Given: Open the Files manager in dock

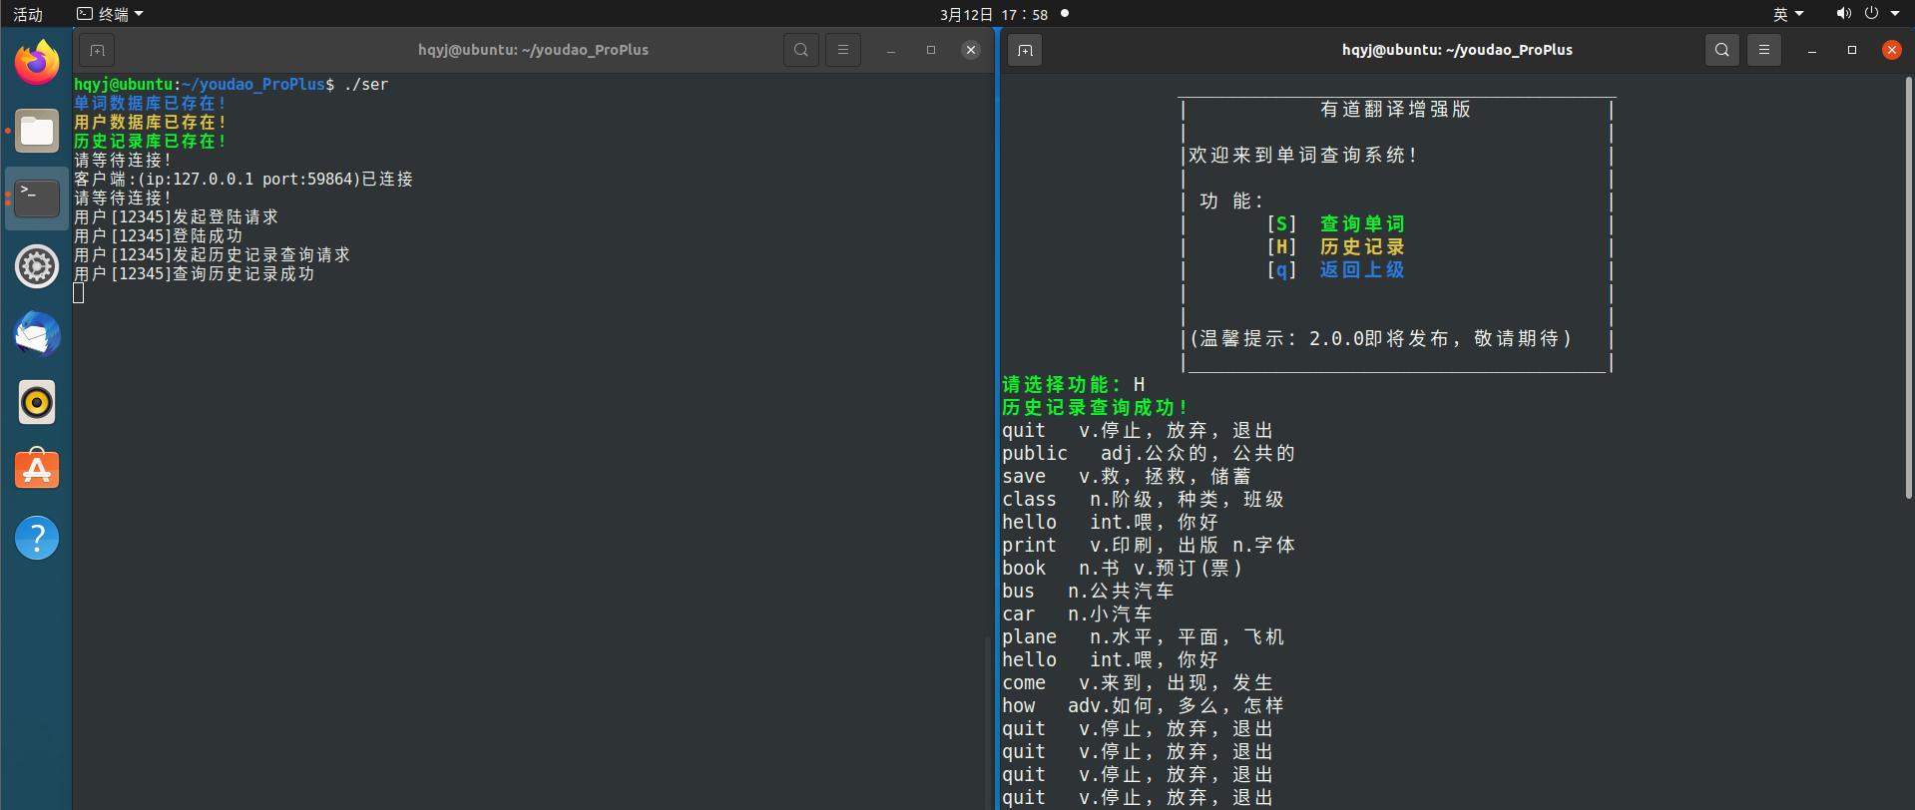Looking at the screenshot, I should pos(37,131).
